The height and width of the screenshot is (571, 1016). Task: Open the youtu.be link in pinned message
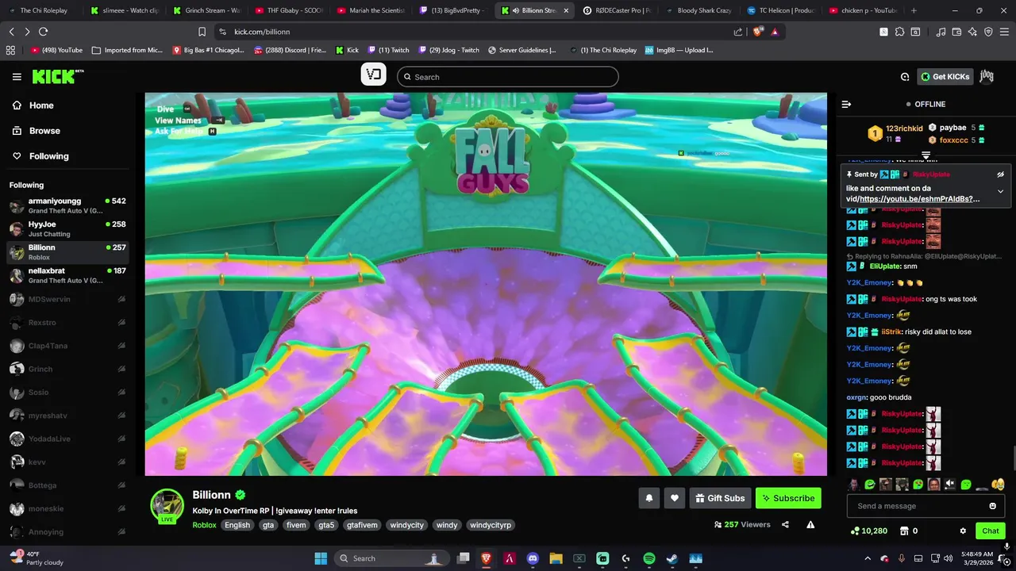(x=919, y=199)
